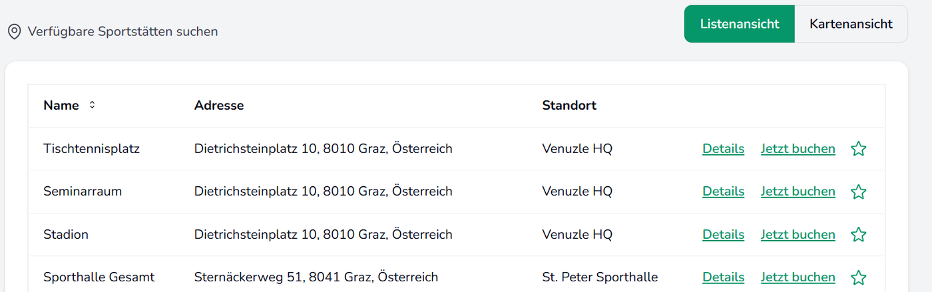Screen dimensions: 932x292
Task: Book Sporthalle Gesamt now
Action: (x=798, y=277)
